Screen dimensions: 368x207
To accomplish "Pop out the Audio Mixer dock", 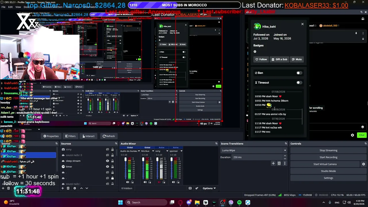I will point(216,143).
